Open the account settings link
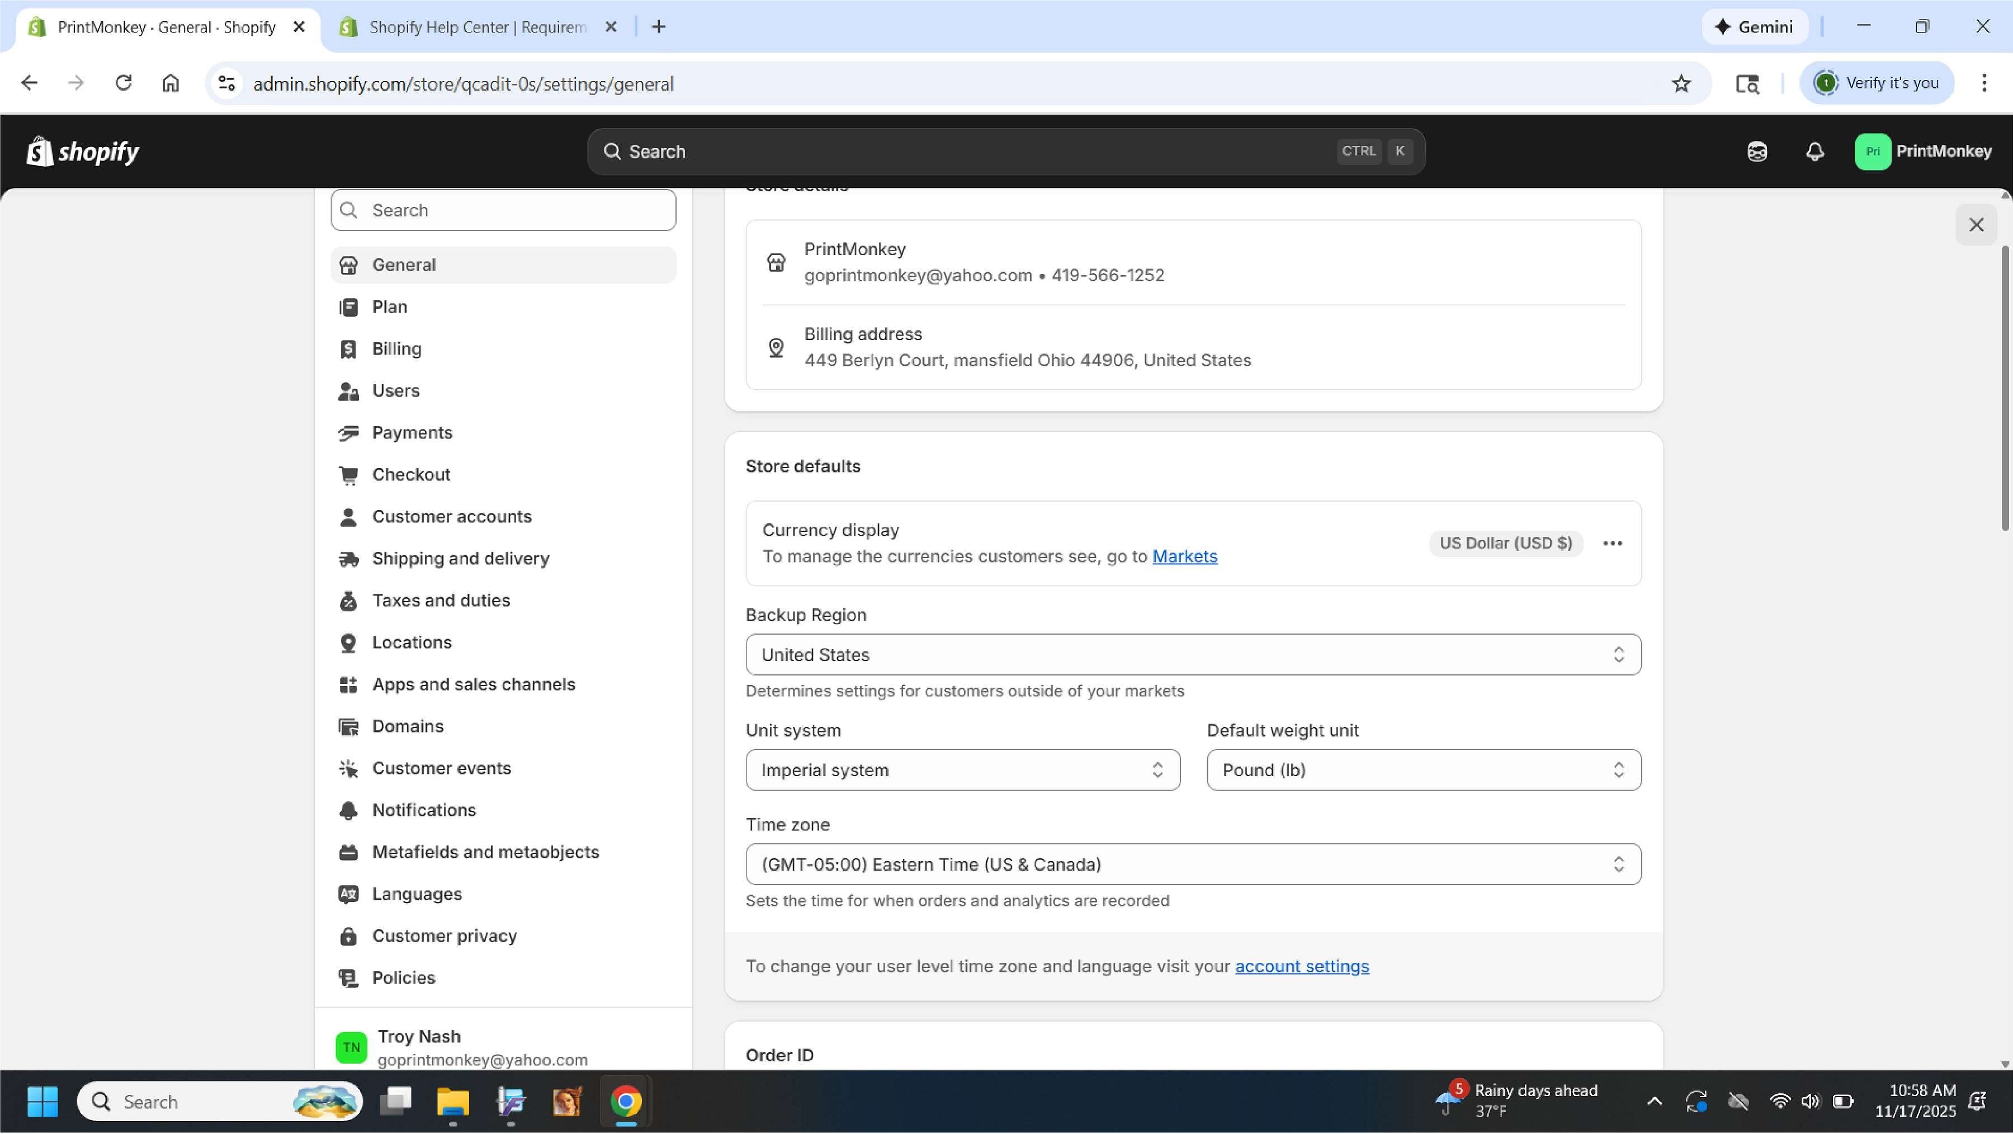Screen dimensions: 2013x1134 click(x=1301, y=967)
